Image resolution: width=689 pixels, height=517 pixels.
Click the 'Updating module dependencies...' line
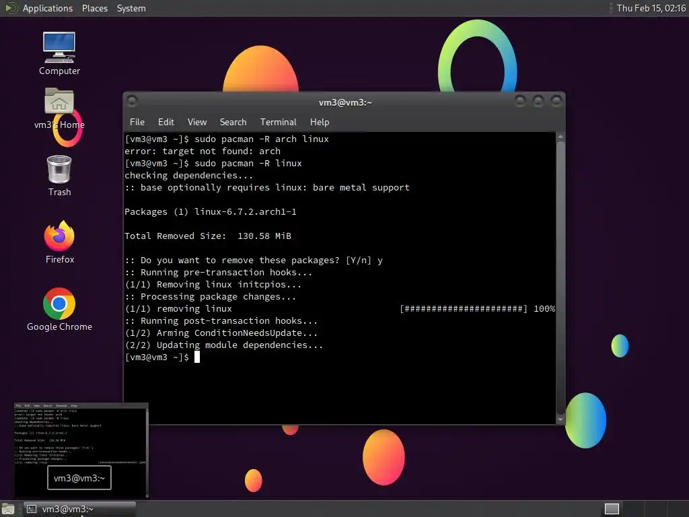223,345
